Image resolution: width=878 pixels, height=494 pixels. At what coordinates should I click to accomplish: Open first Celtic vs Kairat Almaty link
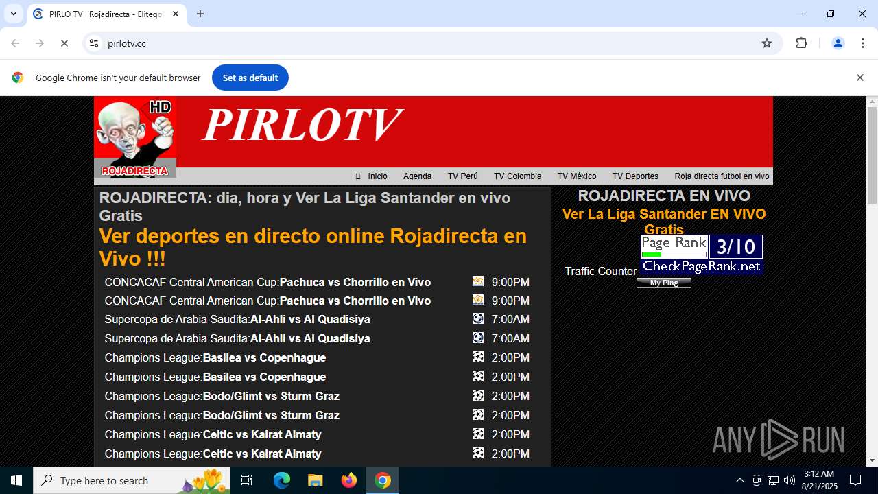(262, 434)
